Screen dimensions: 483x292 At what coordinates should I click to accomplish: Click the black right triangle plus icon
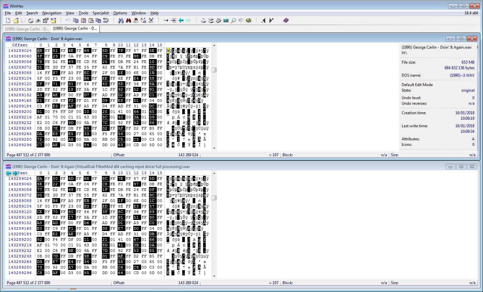coord(271,21)
